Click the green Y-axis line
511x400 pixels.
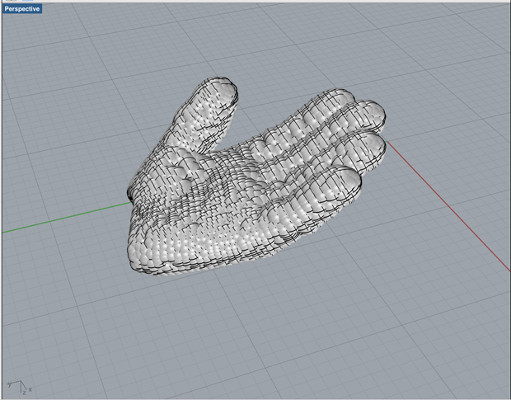(x=67, y=218)
